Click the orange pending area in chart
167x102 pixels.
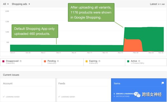pos(133,45)
